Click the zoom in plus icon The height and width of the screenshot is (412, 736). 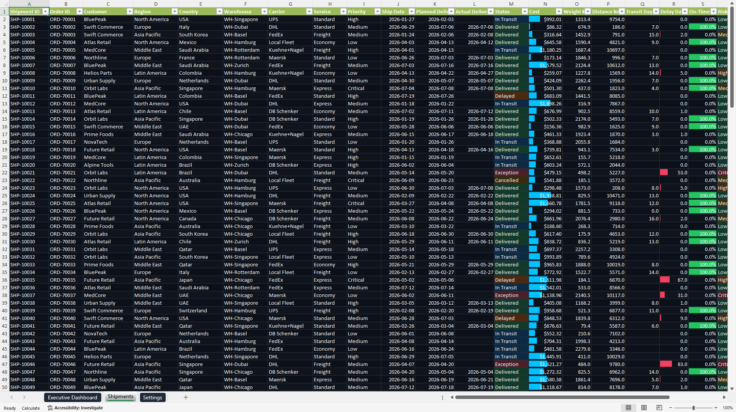pos(716,408)
